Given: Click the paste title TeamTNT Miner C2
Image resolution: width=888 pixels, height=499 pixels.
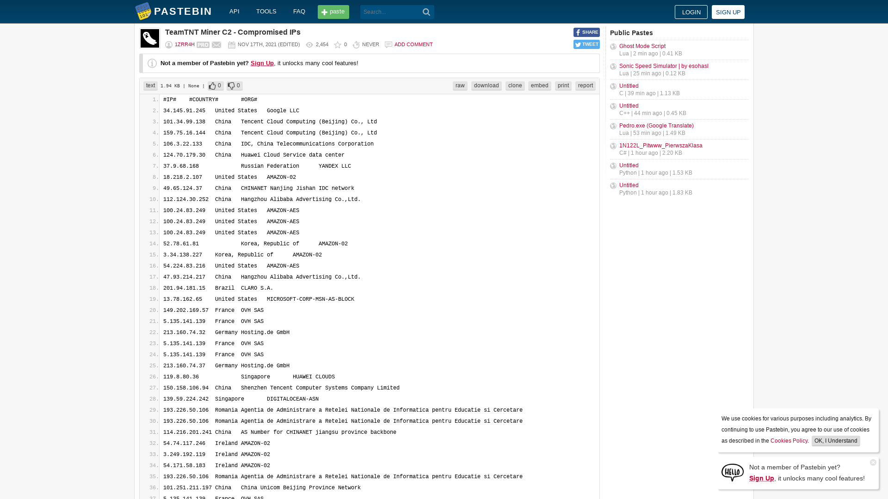Looking at the screenshot, I should coord(233,32).
